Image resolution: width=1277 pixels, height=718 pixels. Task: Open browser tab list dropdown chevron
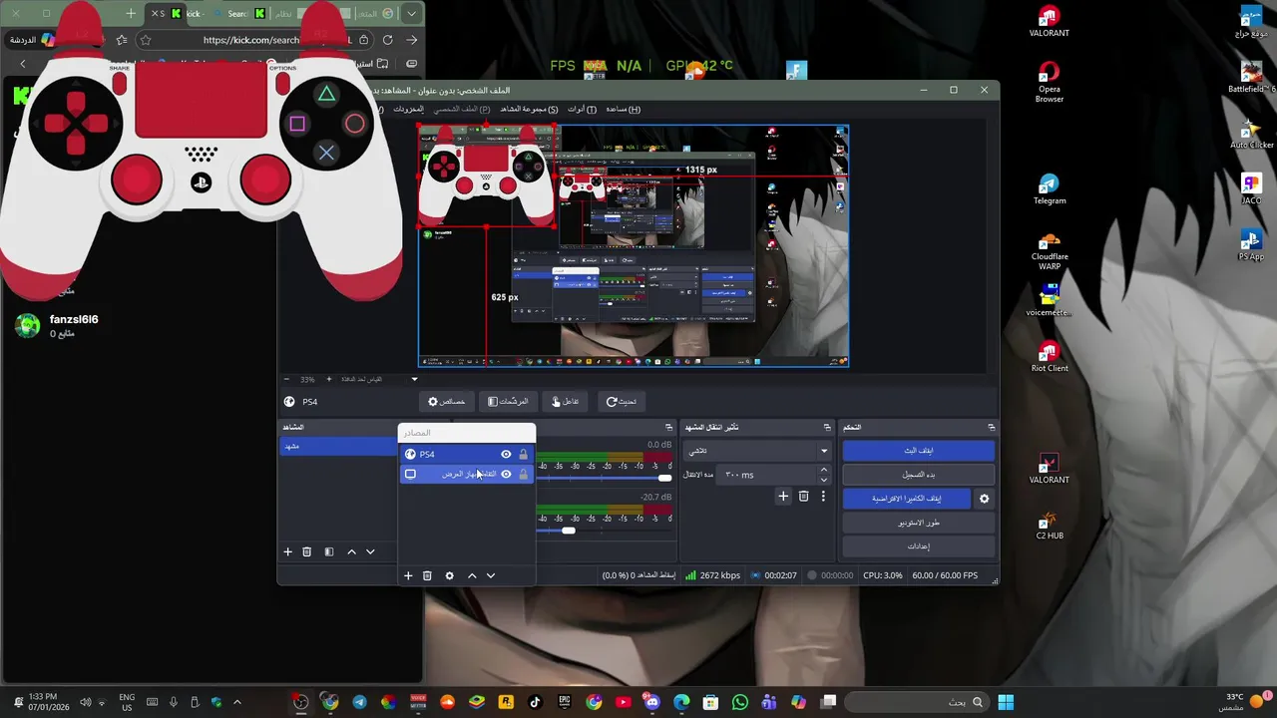coord(411,14)
